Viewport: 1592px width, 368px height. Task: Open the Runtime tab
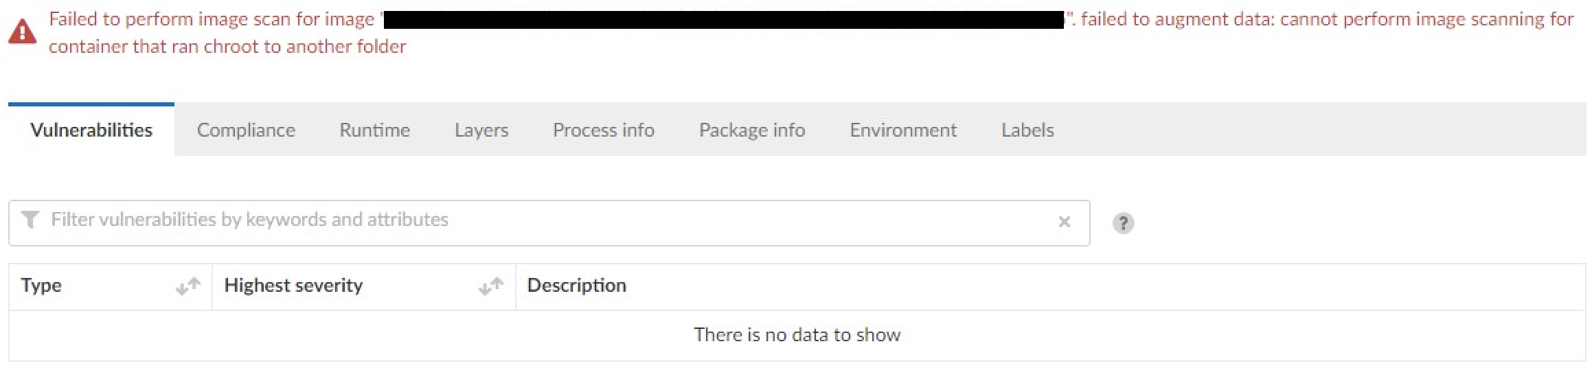click(x=374, y=130)
